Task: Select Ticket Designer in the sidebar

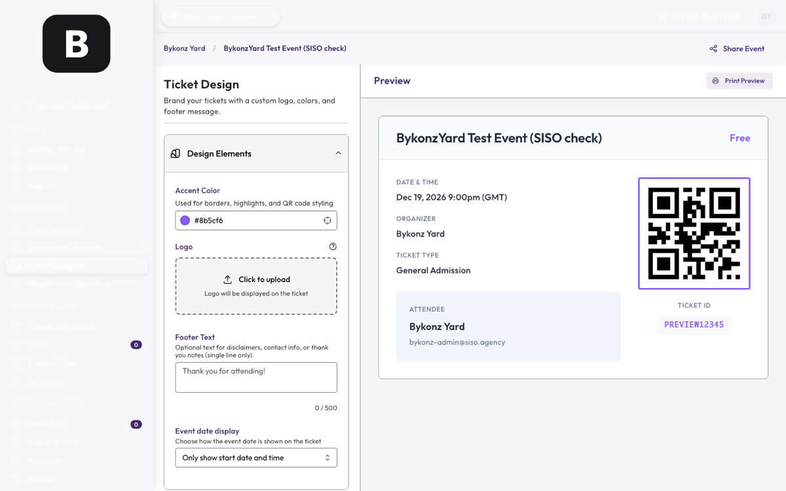Action: pos(76,266)
